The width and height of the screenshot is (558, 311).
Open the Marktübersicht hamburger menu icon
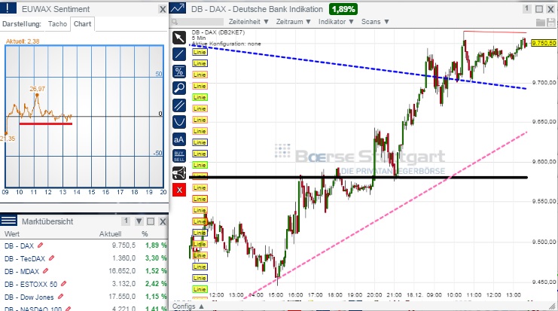click(8, 221)
